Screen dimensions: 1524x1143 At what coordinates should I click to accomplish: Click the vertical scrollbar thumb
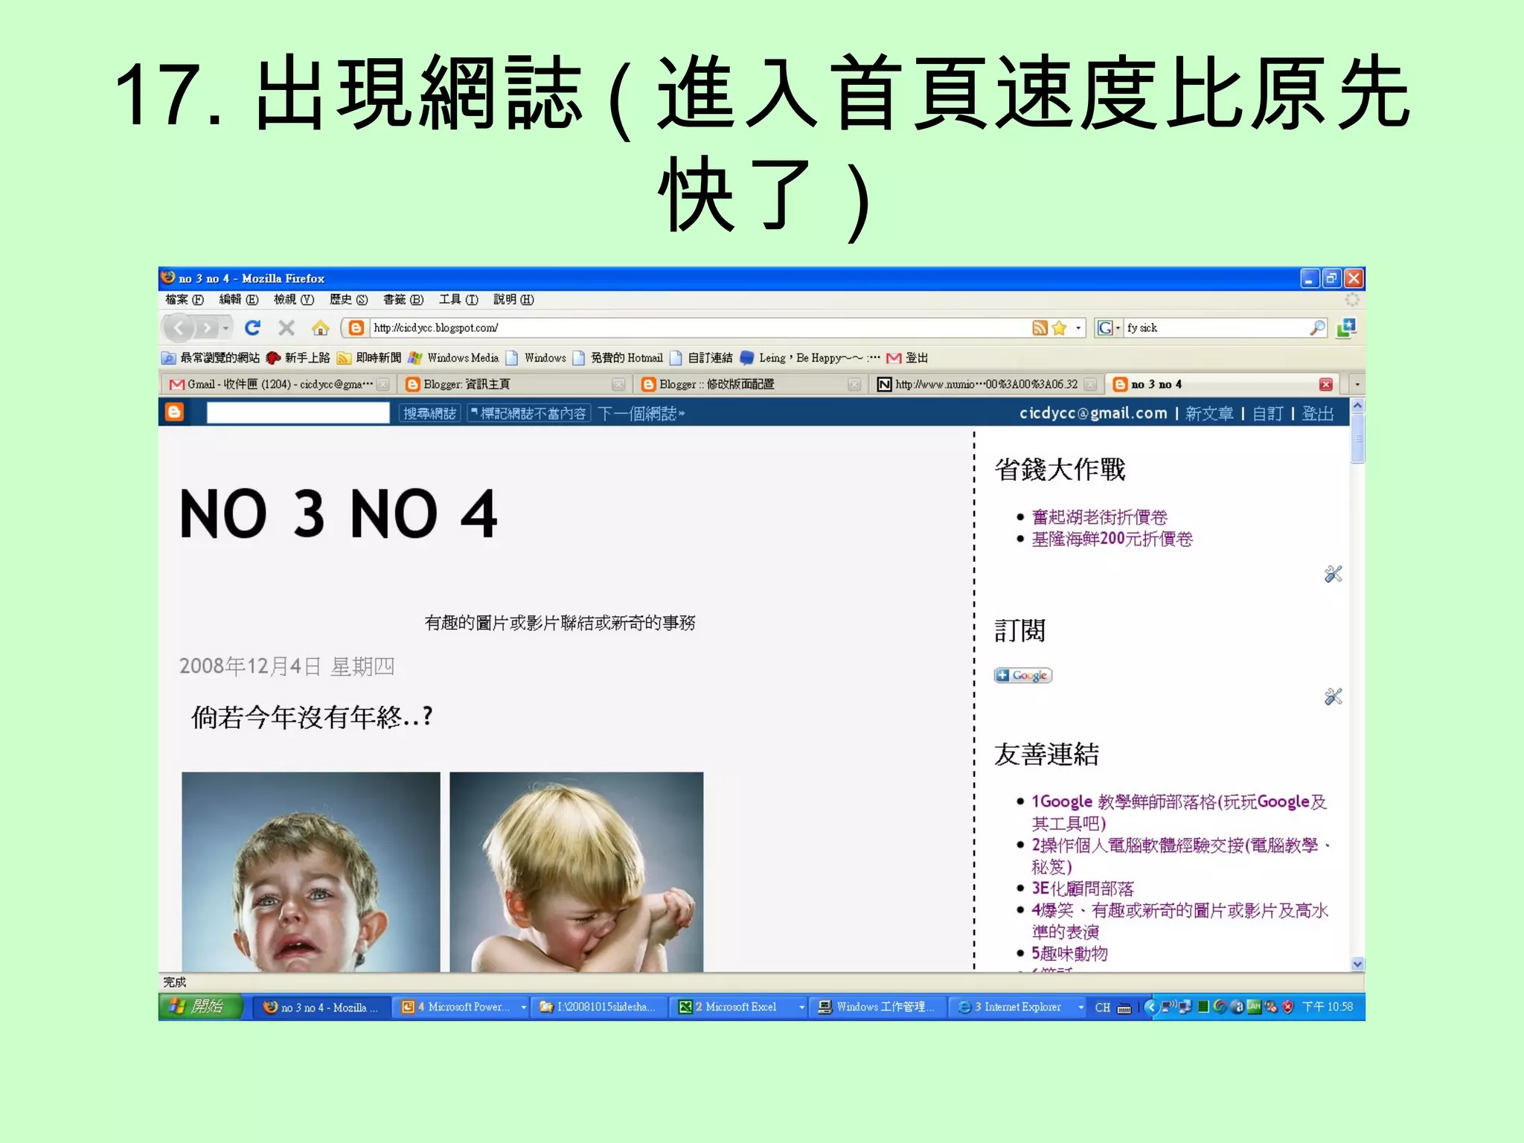tap(1357, 439)
